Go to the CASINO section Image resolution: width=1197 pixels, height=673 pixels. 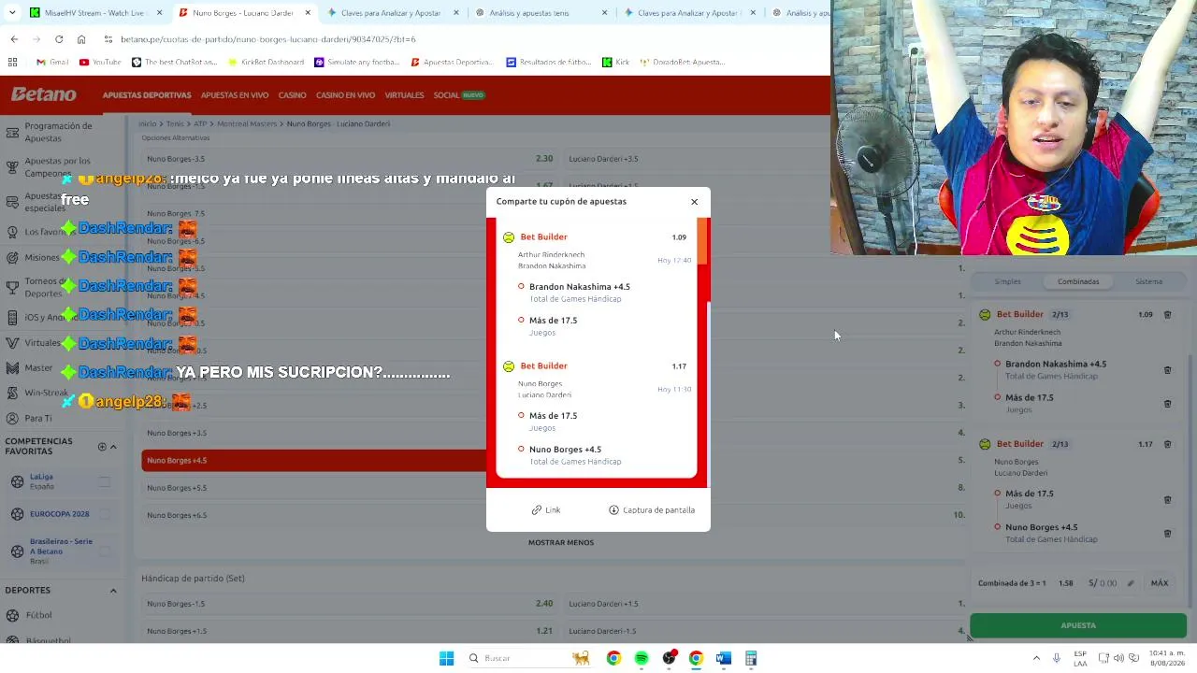click(x=292, y=95)
